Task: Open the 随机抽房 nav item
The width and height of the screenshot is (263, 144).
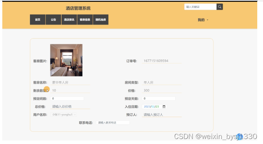Action: pos(100,20)
